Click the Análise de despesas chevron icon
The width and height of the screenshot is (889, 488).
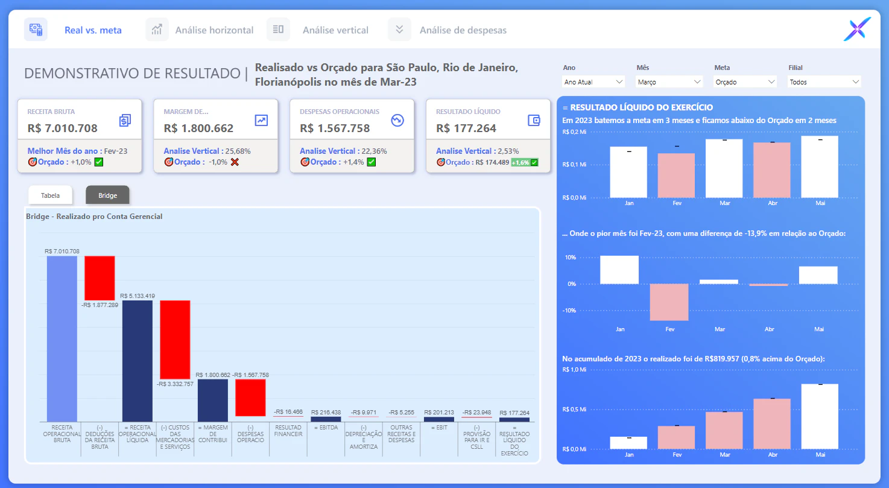399,30
